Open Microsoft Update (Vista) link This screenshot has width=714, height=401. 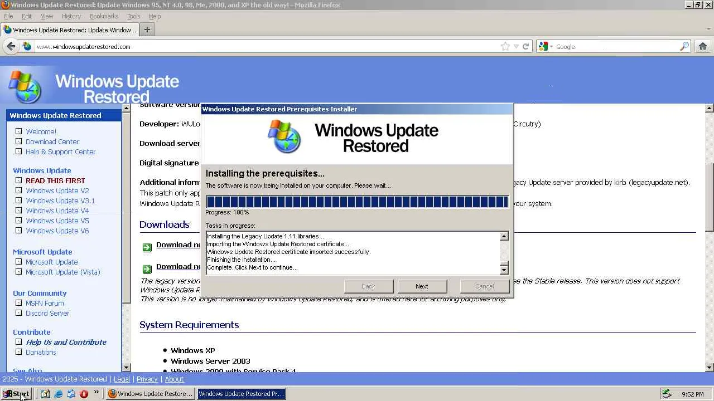(63, 272)
